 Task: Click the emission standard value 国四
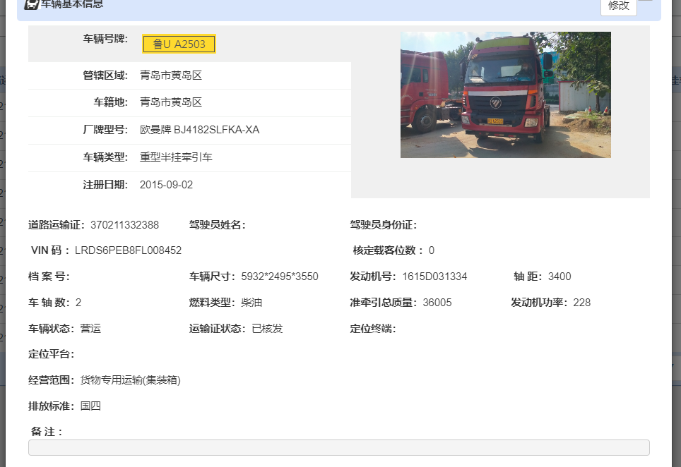click(90, 406)
